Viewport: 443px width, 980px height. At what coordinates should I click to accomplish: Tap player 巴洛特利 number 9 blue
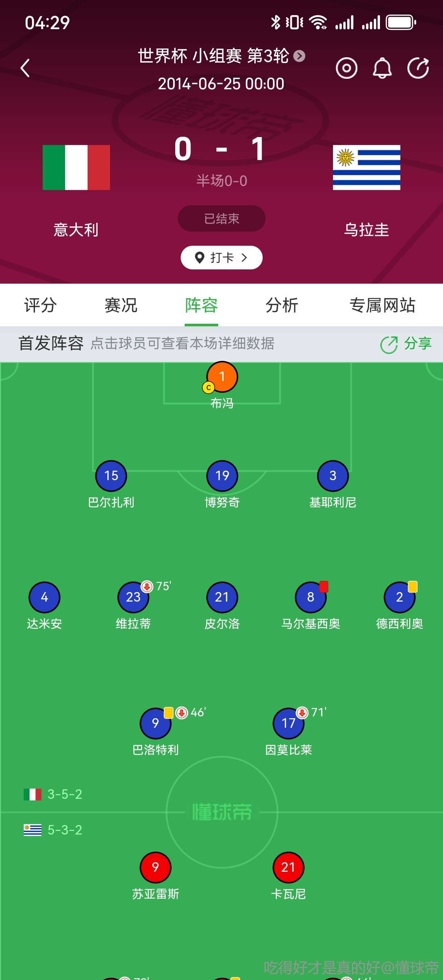point(156,723)
